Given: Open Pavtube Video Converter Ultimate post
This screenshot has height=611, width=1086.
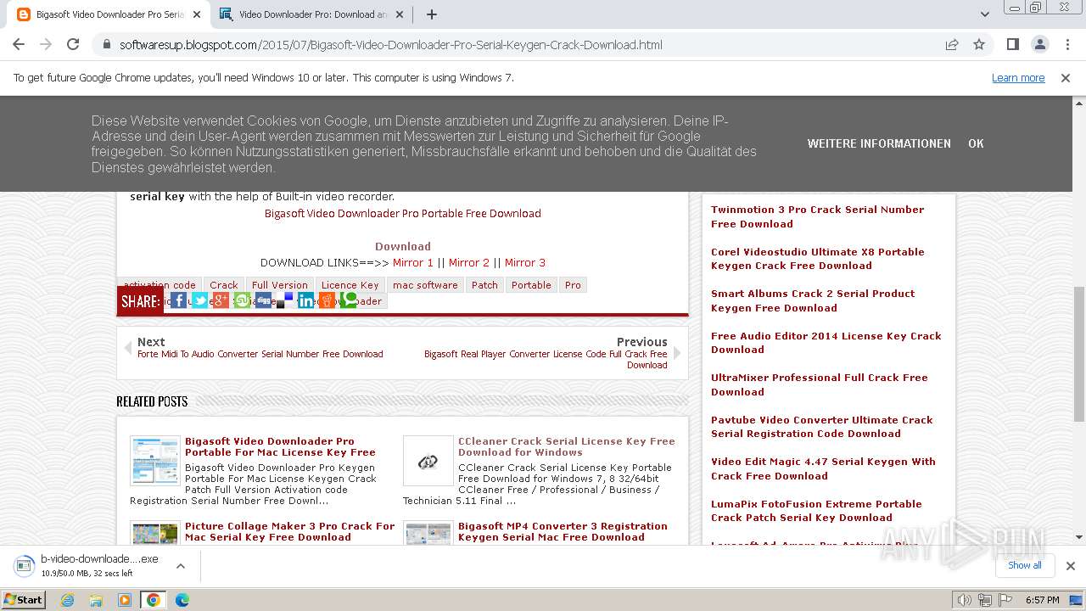Looking at the screenshot, I should coord(822,427).
